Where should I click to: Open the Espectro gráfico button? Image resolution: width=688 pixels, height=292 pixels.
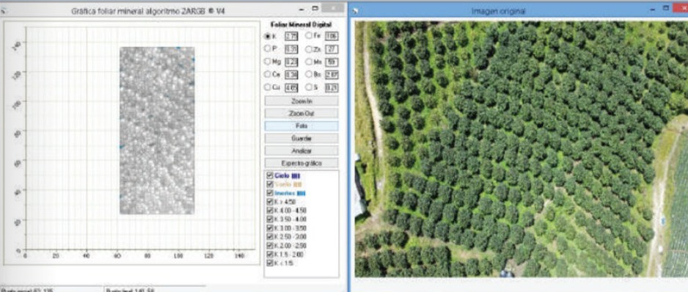301,163
